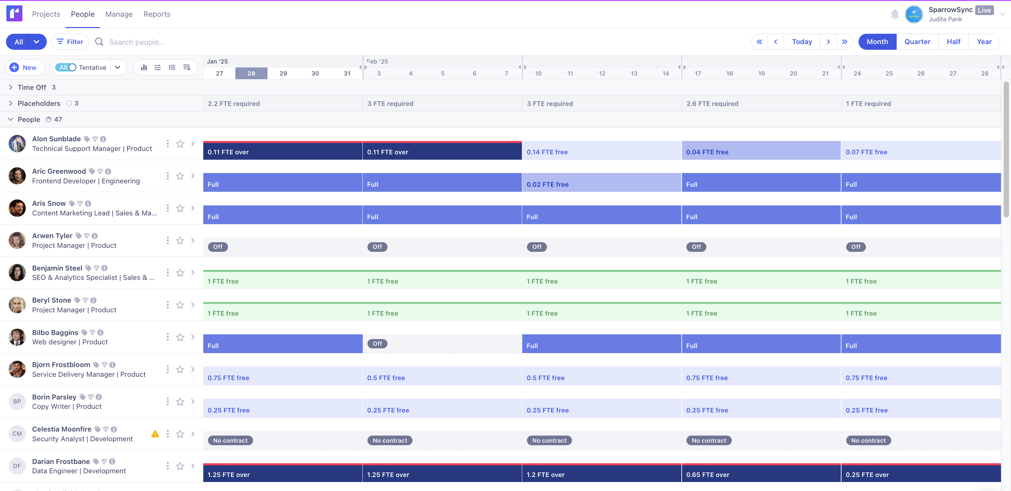Star Alon Sunblade as a favorite

(x=180, y=144)
